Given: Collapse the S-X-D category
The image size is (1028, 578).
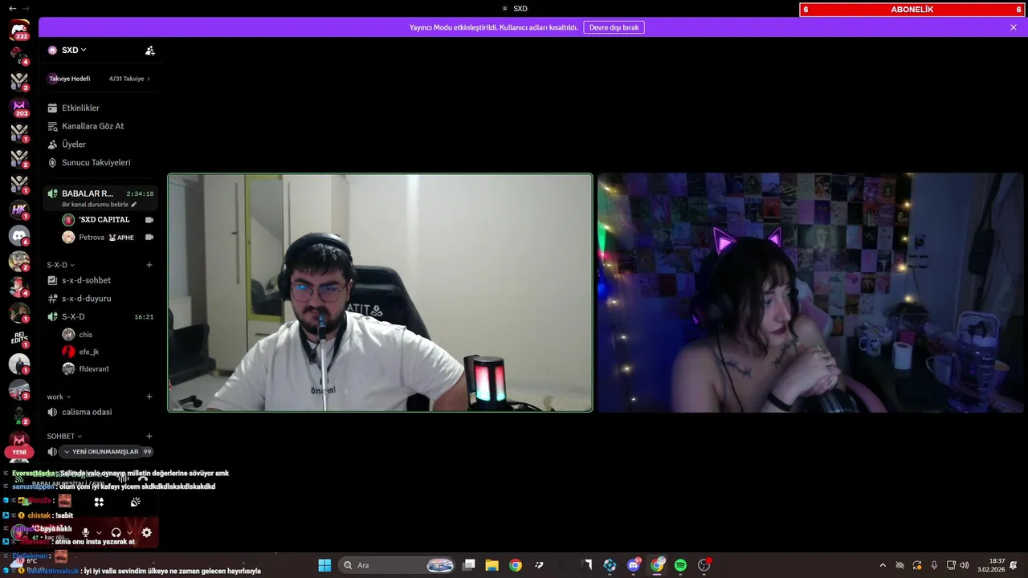Looking at the screenshot, I should click(x=60, y=265).
